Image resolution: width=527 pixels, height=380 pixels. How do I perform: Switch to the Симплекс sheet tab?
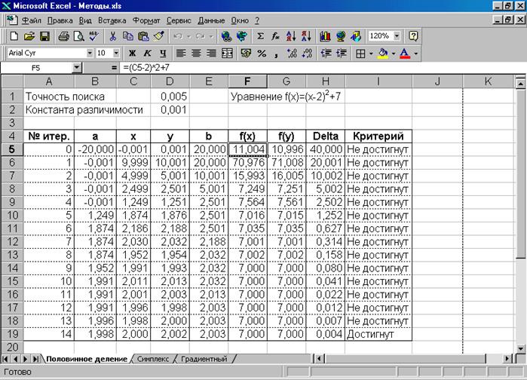click(153, 359)
